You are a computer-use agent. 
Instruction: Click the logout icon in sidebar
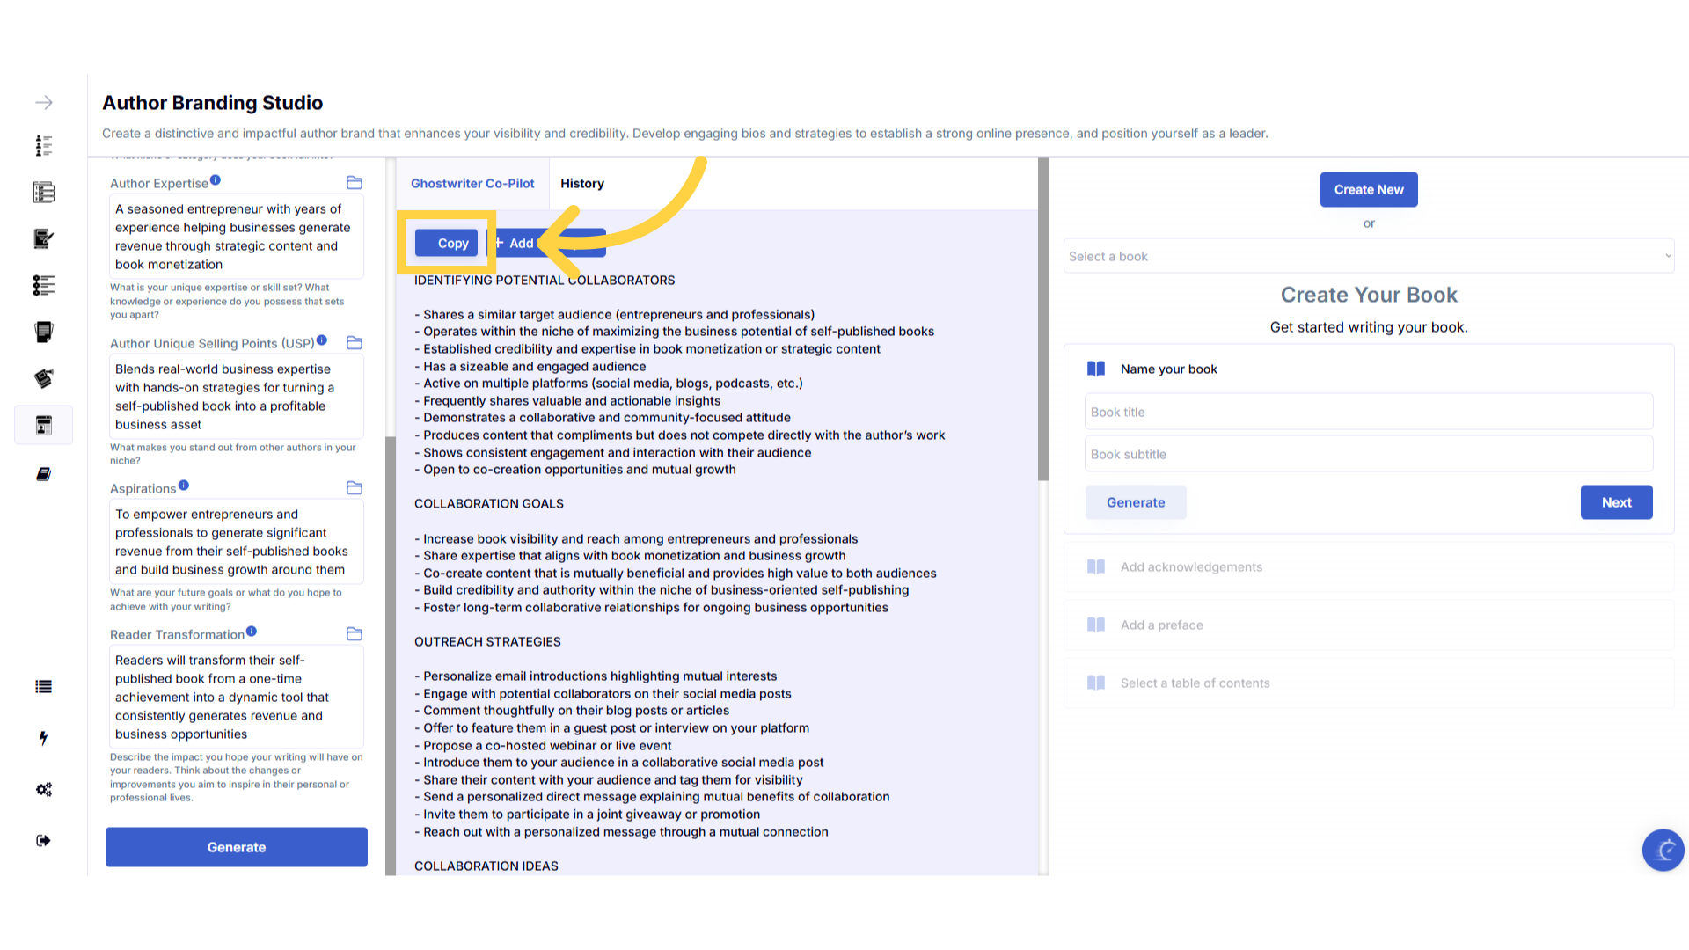click(43, 840)
